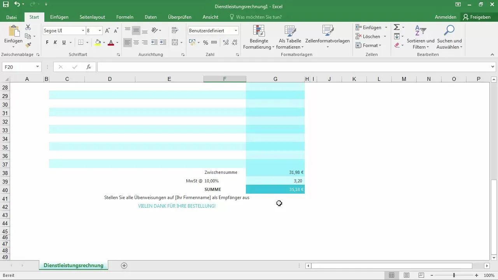Open the Benutzerdefiniert number format dropdown
Image resolution: width=498 pixels, height=280 pixels.
236,31
